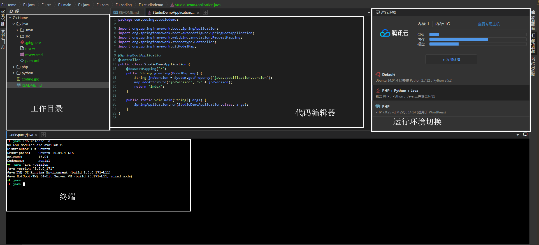
Task: Select the Default Ubuntu environment
Action: coord(451,77)
